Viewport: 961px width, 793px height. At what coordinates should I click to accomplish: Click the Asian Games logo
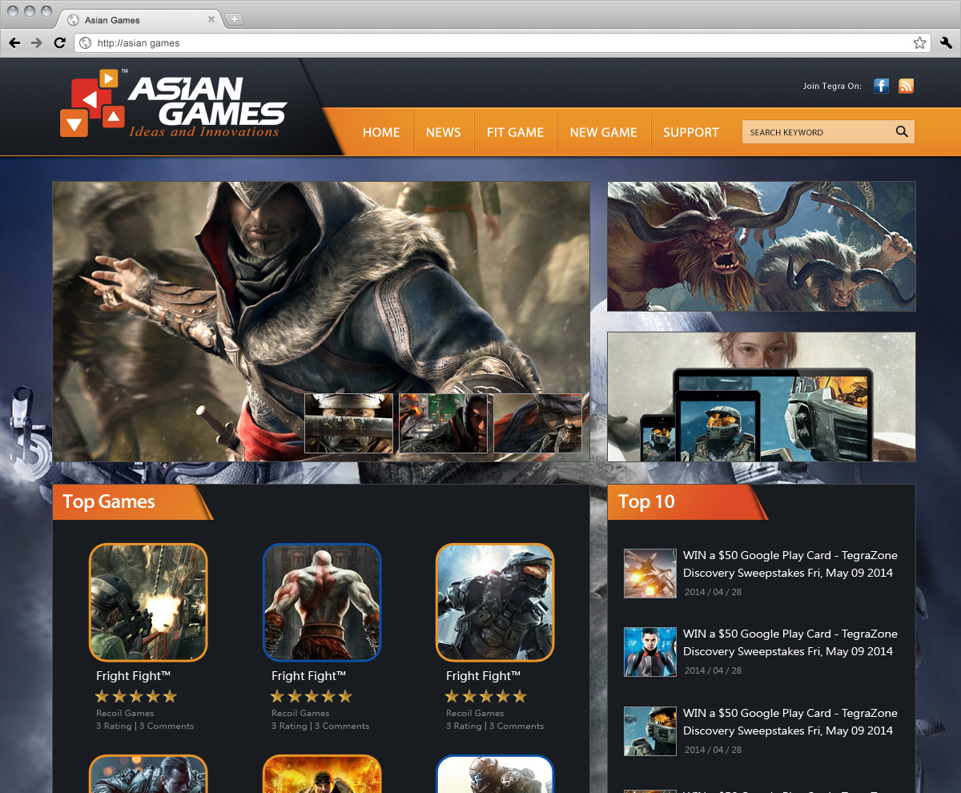tap(173, 105)
